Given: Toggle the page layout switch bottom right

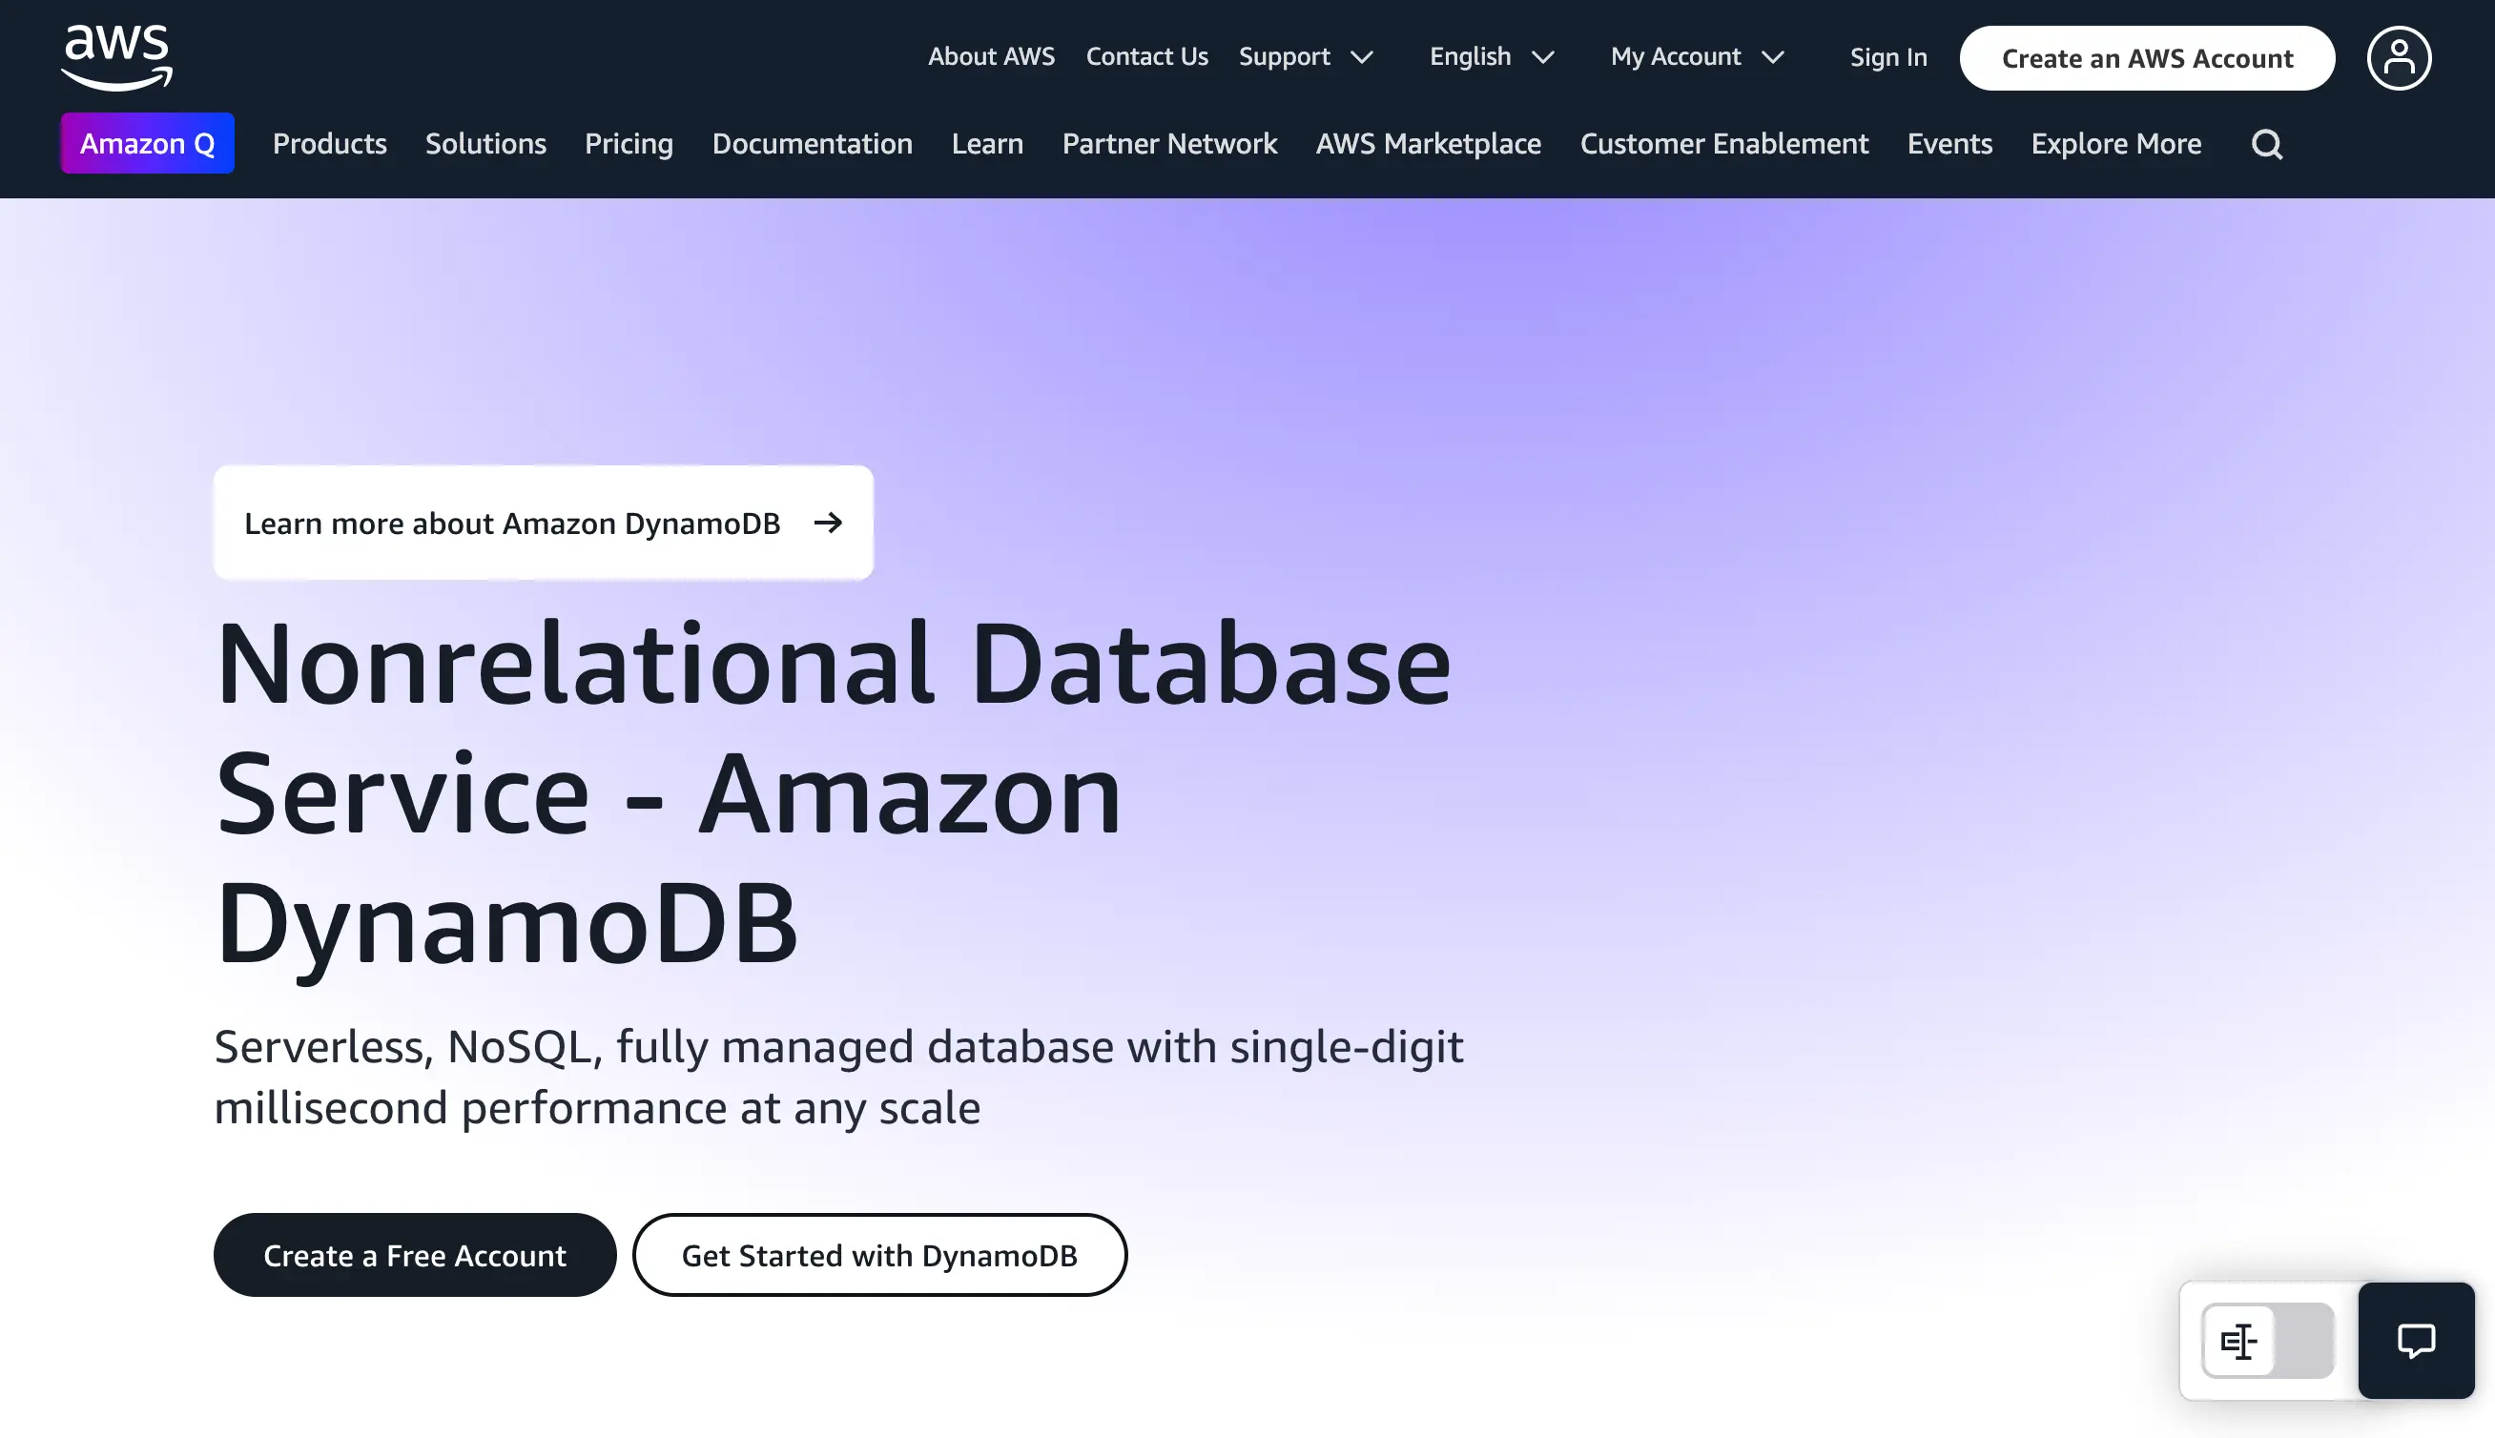Looking at the screenshot, I should (2267, 1341).
